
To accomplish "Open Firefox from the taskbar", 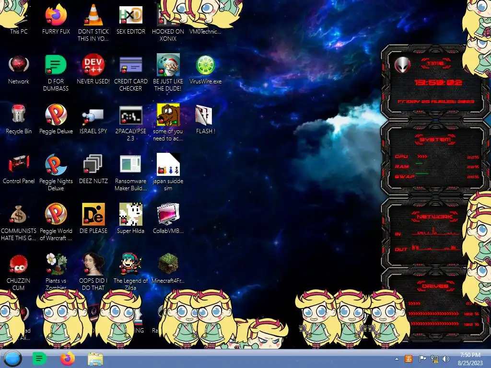I will tap(67, 358).
